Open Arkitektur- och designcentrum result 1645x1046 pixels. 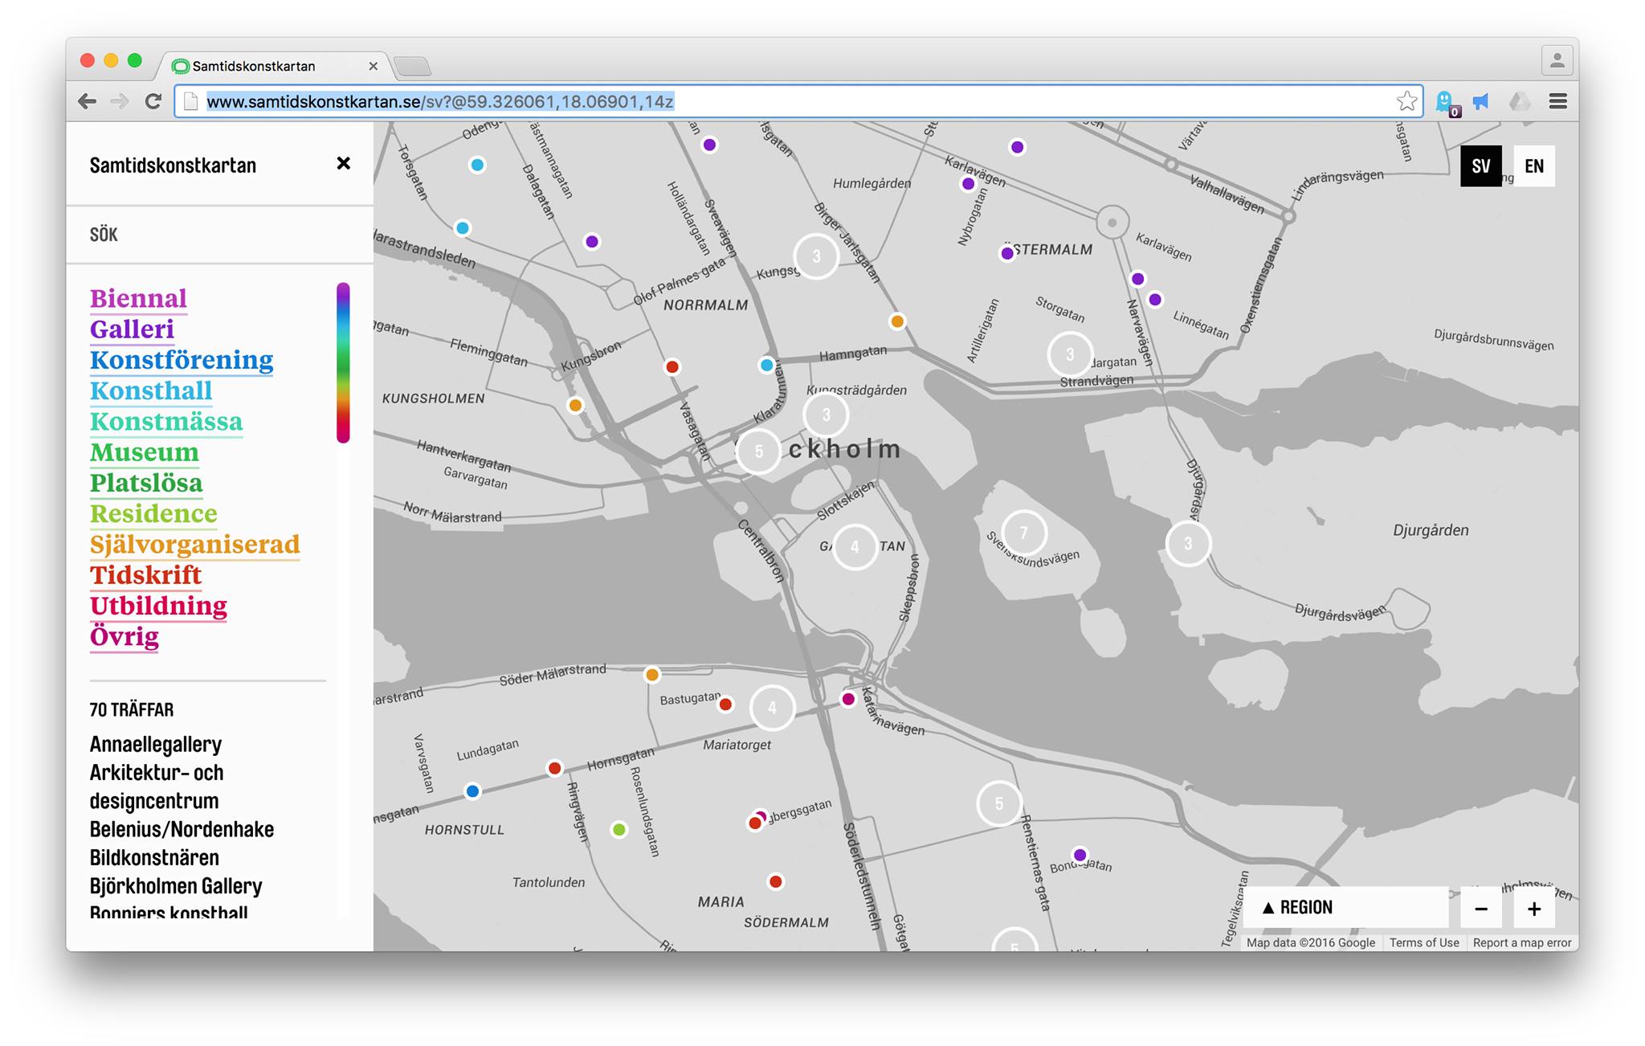(x=157, y=787)
